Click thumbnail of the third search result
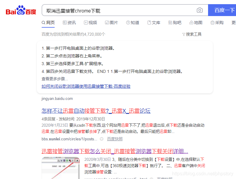This screenshot has width=236, height=179. [x=61, y=168]
